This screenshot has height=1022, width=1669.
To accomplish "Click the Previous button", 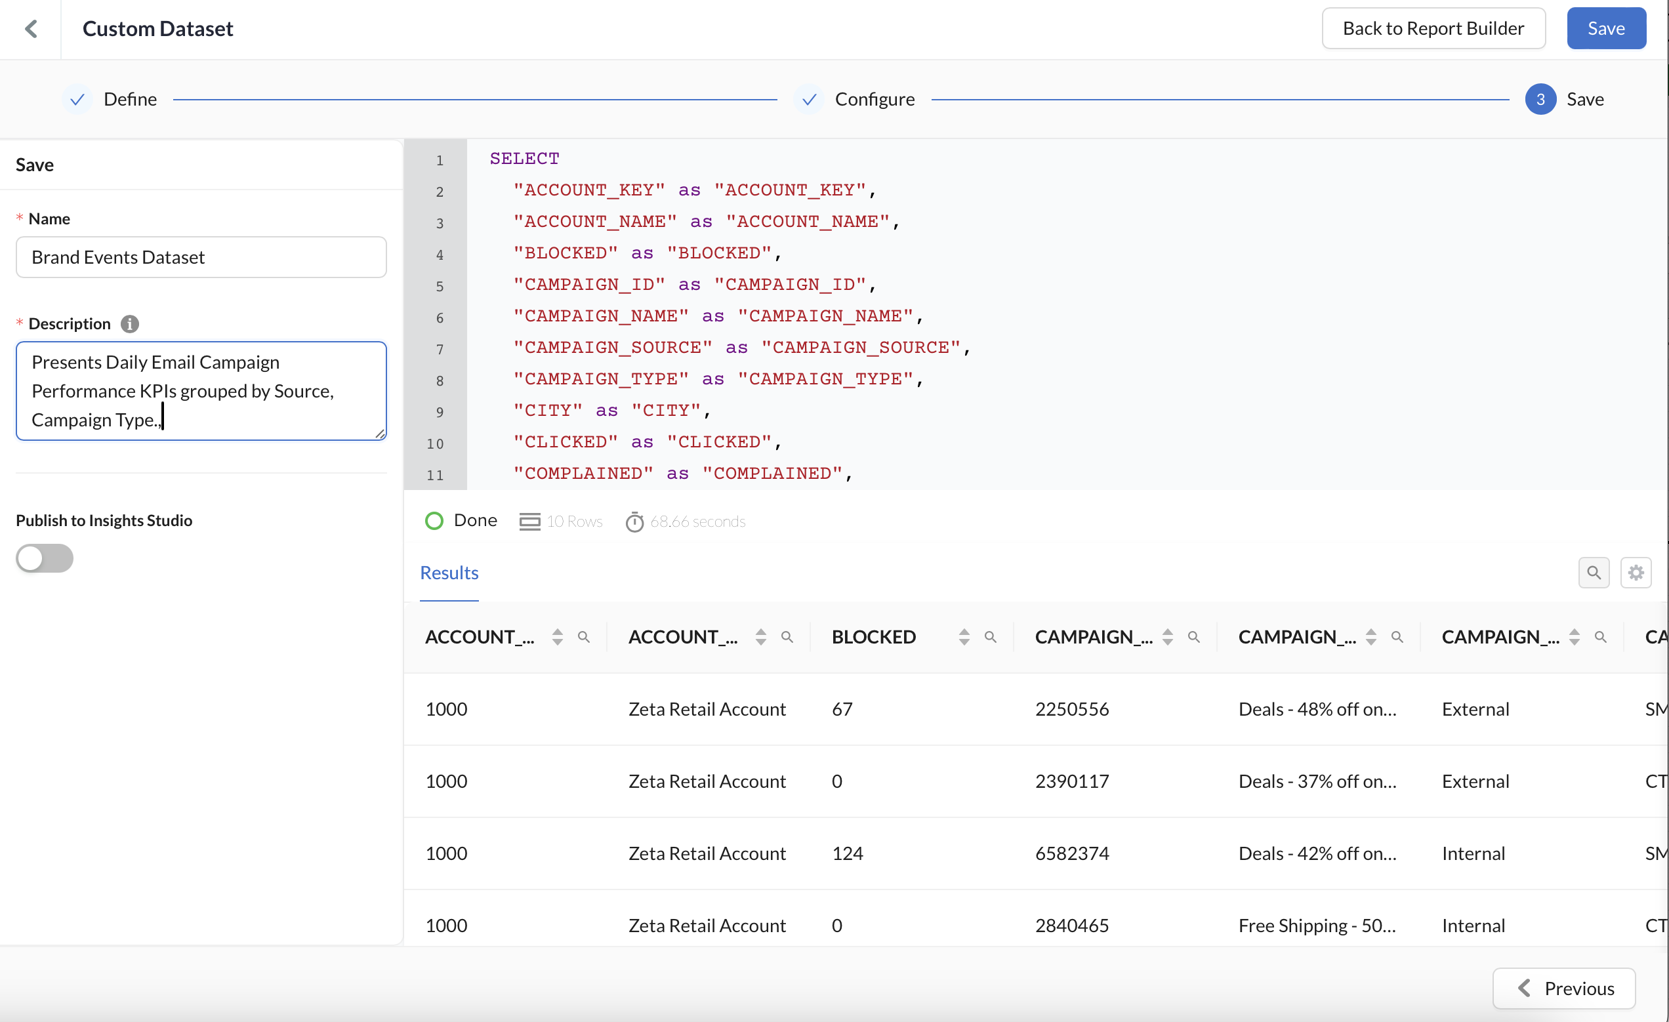I will click(x=1563, y=988).
